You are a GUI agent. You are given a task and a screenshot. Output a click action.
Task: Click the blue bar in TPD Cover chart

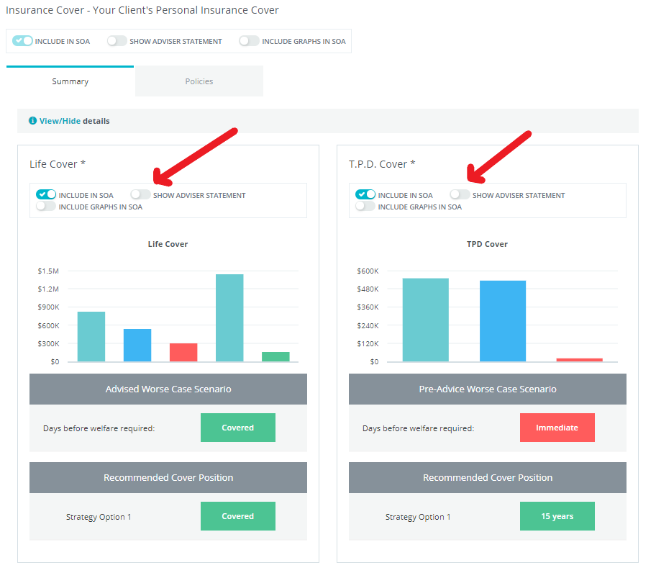click(503, 321)
